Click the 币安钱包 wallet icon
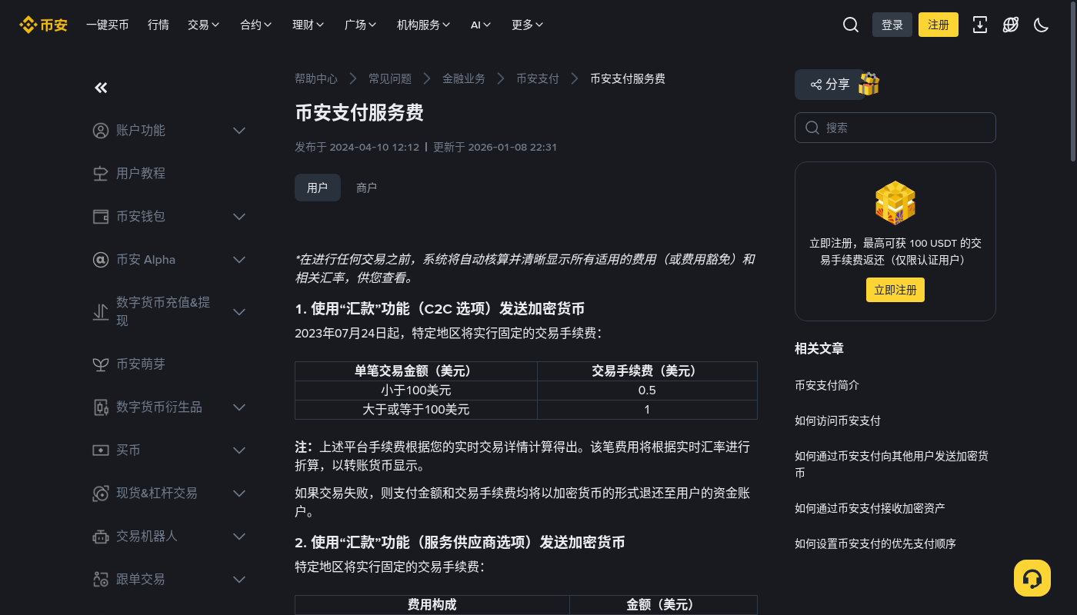The width and height of the screenshot is (1077, 615). 101,217
